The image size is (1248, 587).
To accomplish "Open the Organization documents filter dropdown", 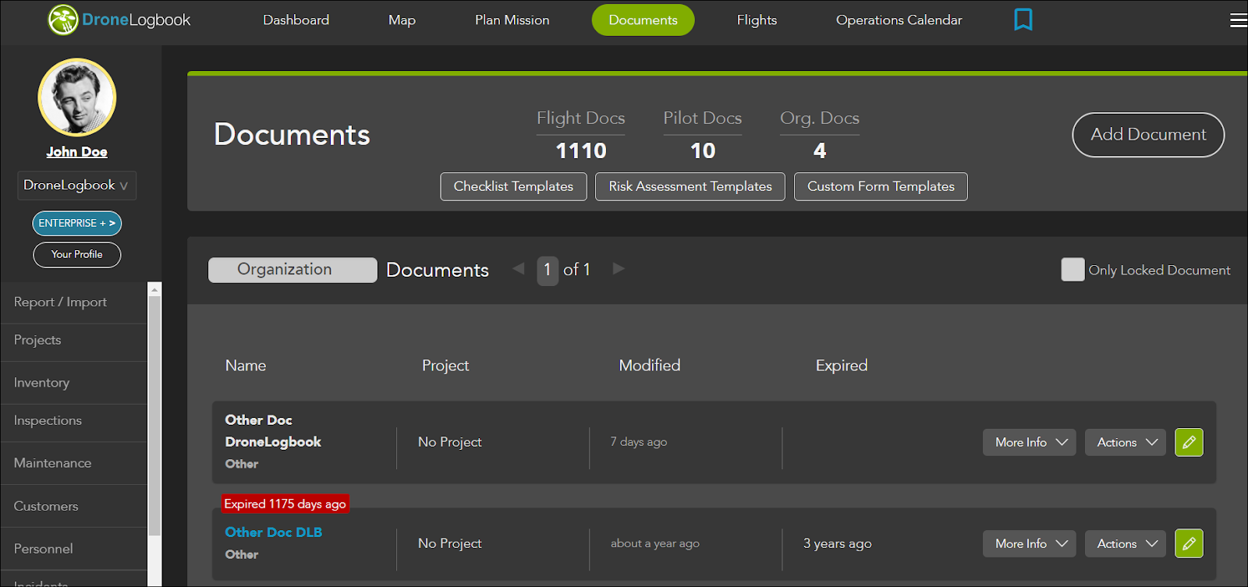I will (x=292, y=270).
